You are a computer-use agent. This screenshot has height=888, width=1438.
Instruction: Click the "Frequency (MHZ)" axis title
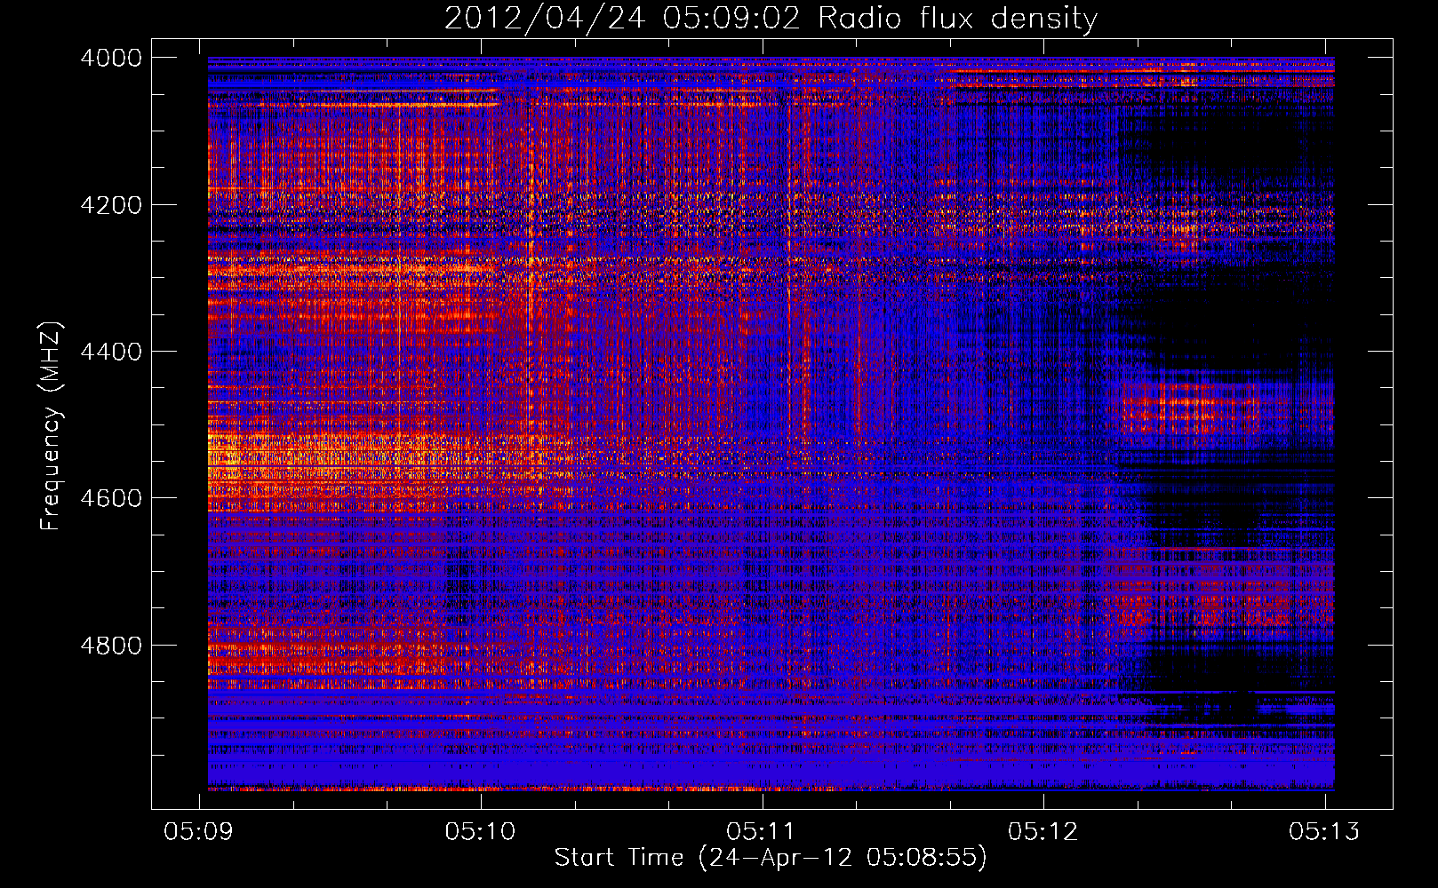[x=51, y=426]
